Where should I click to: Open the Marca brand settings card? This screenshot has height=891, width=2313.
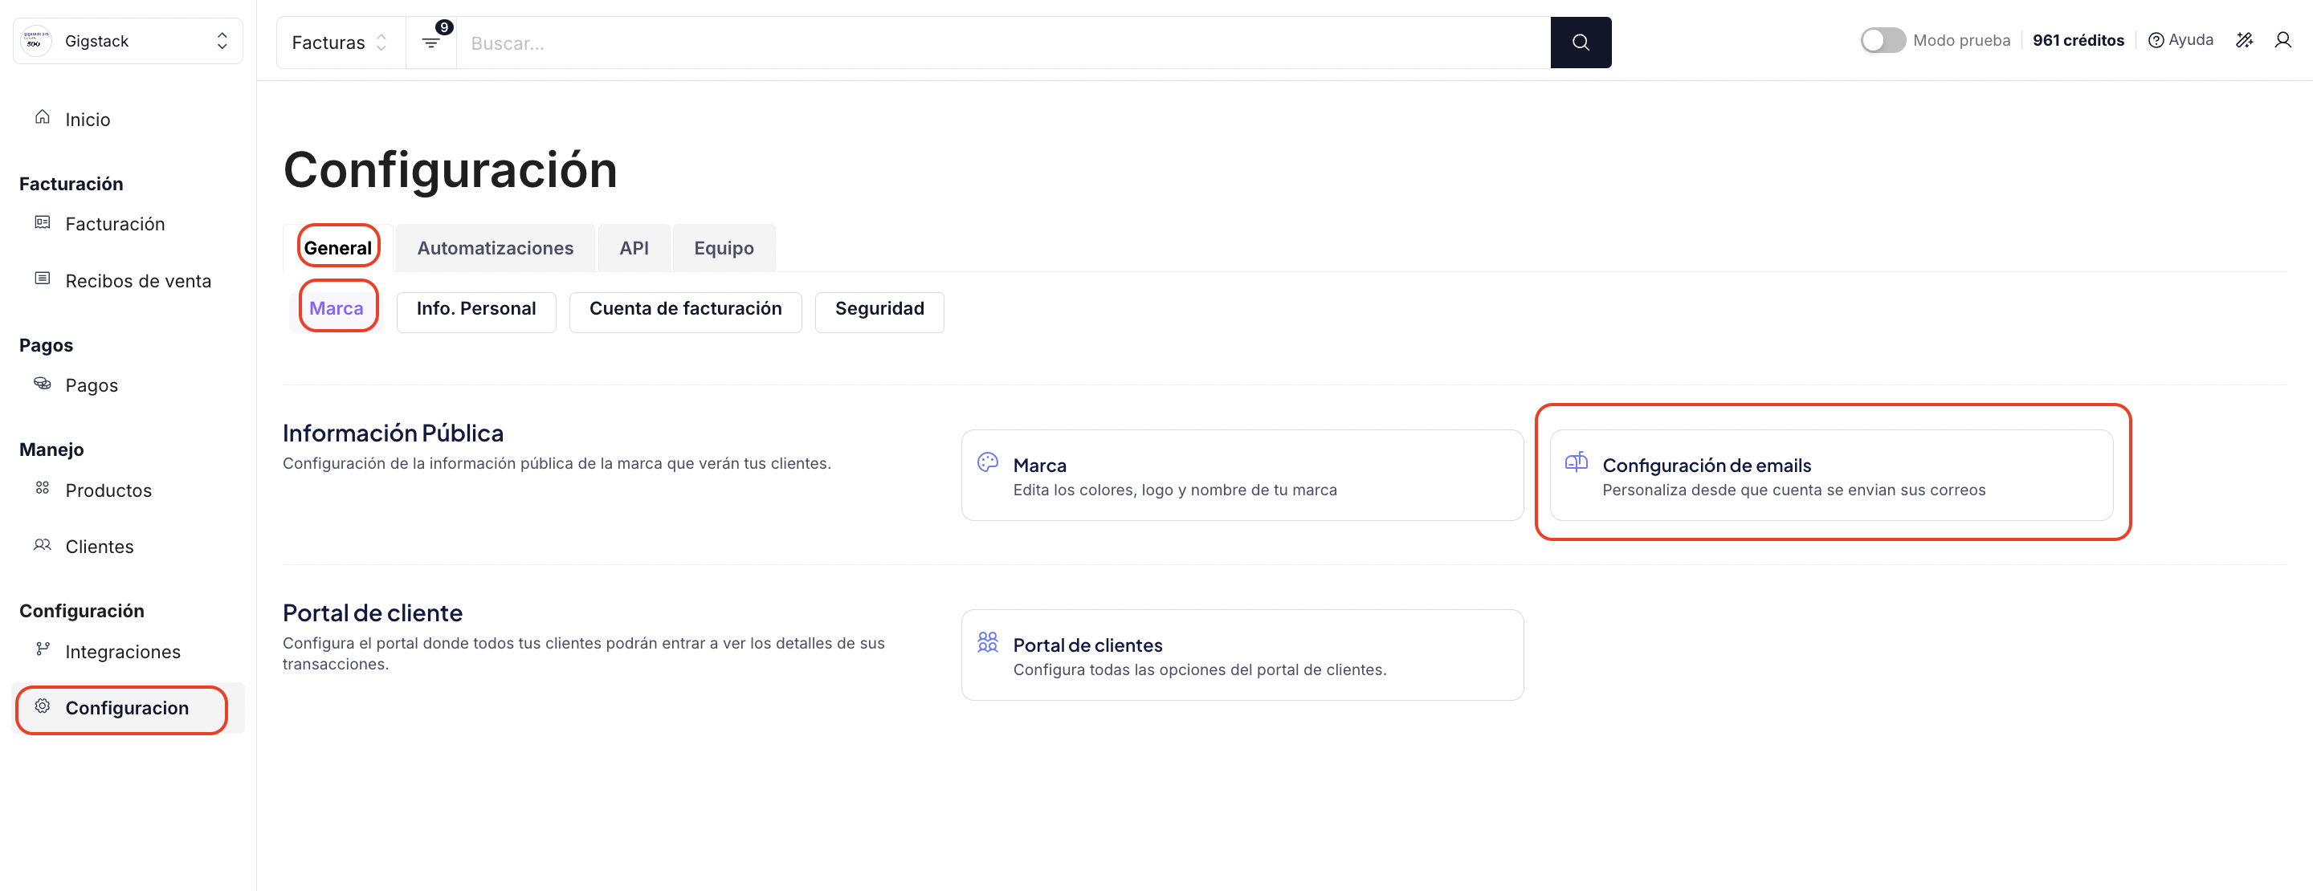1242,475
